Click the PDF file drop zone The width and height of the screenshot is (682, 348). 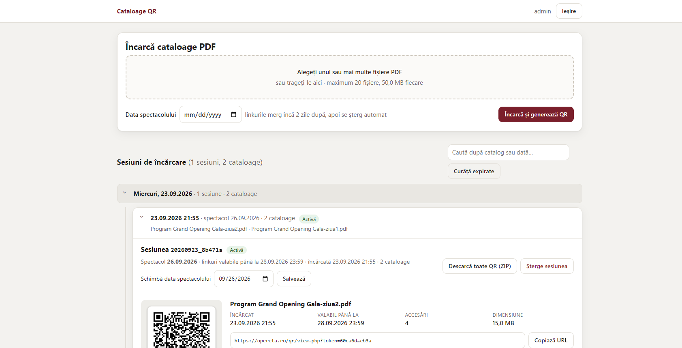click(x=349, y=77)
